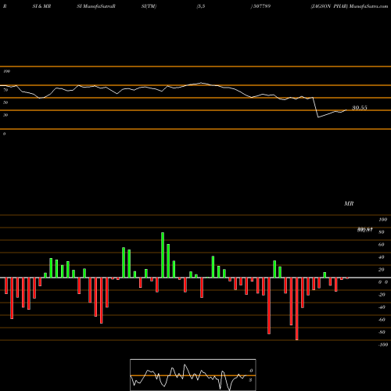The width and height of the screenshot is (391, 391).
Task: Click the 'SI & MR' header label
Action: point(41,6)
